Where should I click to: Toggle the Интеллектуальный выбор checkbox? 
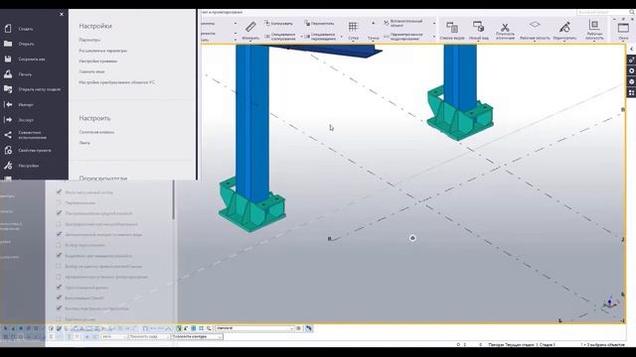pos(59,191)
